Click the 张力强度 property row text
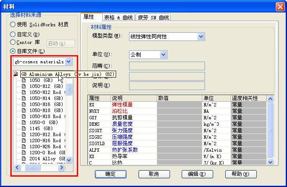Image resolution: width=287 pixels, height=187 pixels. click(x=122, y=131)
